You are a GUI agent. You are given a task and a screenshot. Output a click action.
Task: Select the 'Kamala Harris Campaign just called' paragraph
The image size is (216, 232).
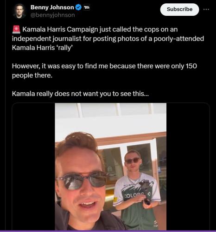coord(108,39)
